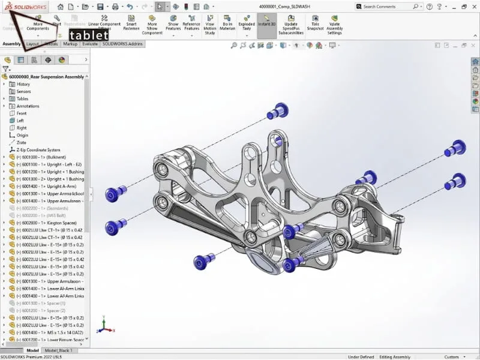Print using the printer icon
Screen dimensions: 480x360
pos(115,7)
